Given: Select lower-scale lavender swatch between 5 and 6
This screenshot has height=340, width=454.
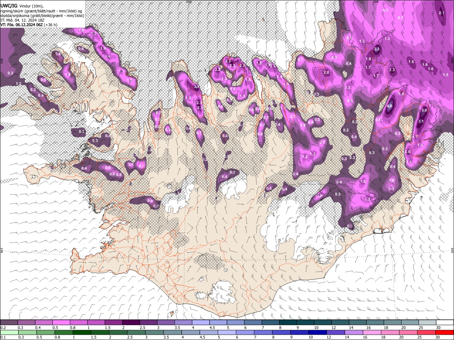Looking at the screenshot, I should 227,332.
